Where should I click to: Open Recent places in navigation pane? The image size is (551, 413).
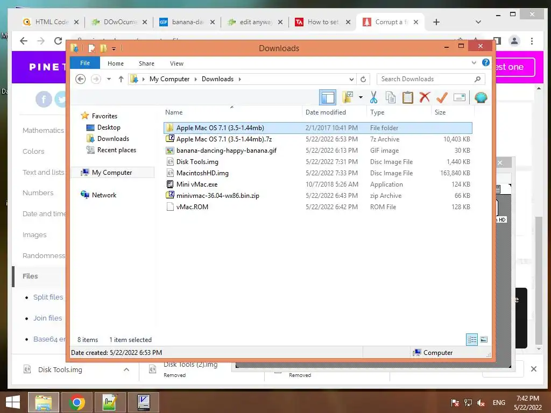click(117, 150)
